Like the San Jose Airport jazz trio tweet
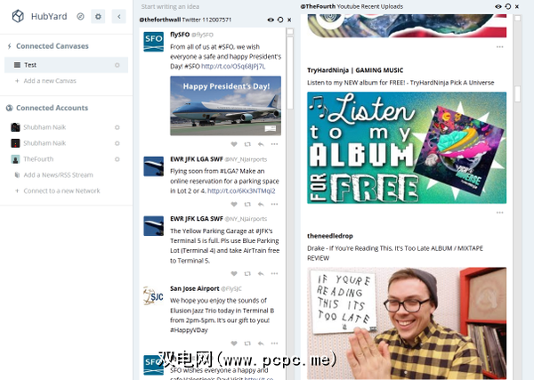The width and height of the screenshot is (534, 380). 234,344
